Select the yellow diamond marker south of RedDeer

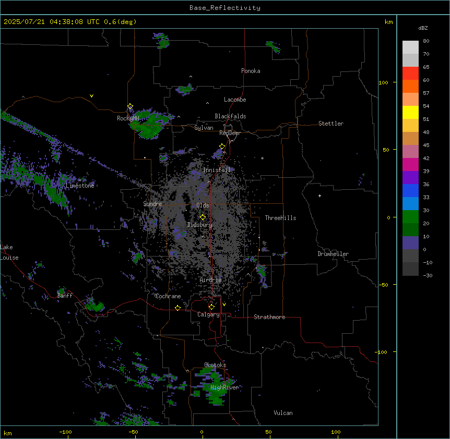[x=222, y=147]
